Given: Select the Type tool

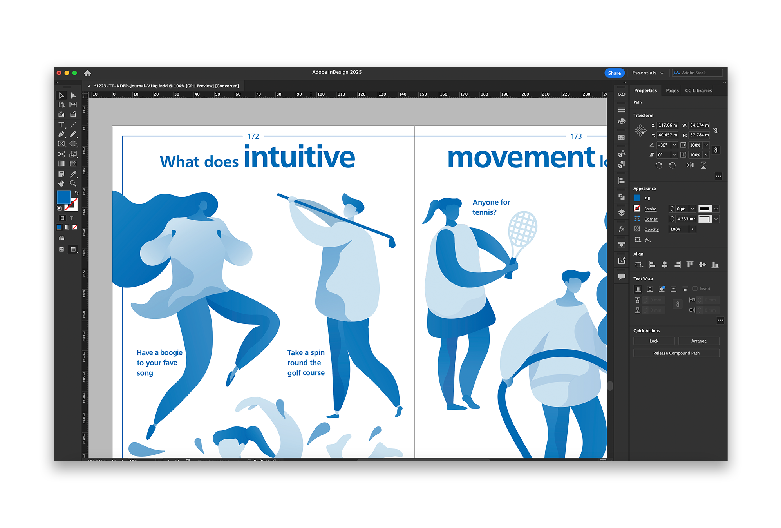Looking at the screenshot, I should (61, 125).
